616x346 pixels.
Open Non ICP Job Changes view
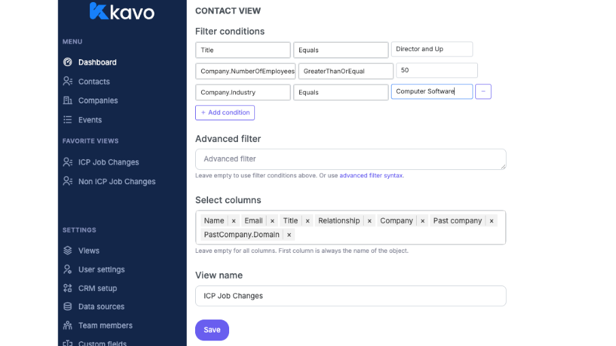pos(116,181)
